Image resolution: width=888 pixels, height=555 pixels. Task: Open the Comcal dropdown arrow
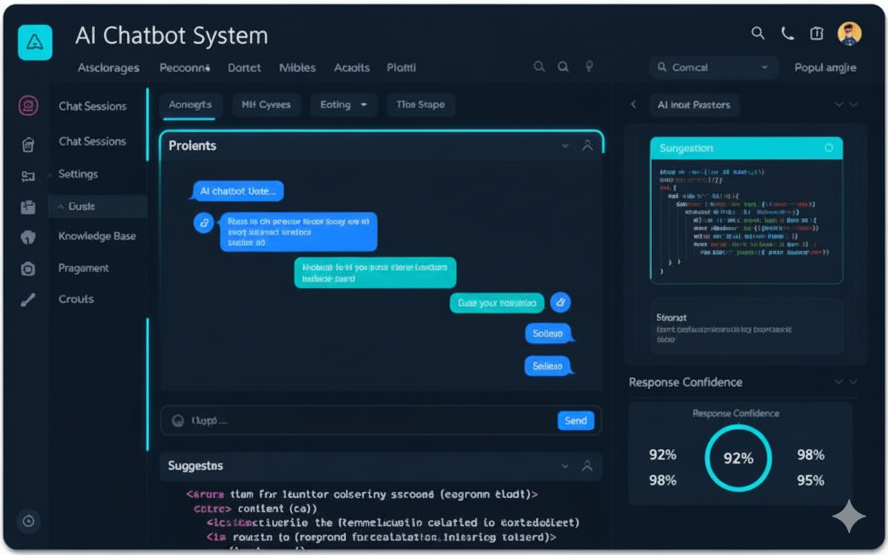[x=765, y=67]
